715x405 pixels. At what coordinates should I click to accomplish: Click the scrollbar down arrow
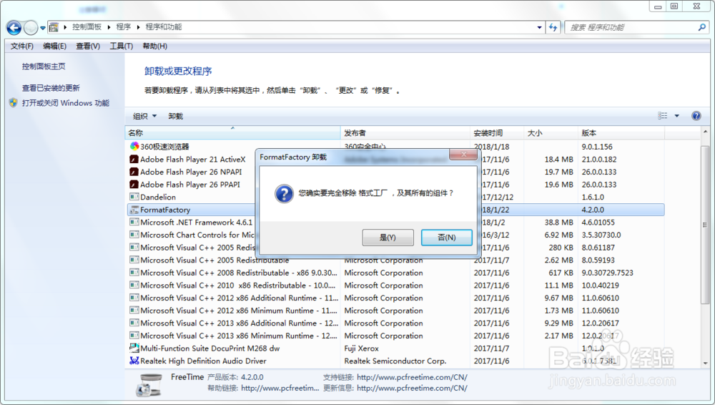point(705,363)
